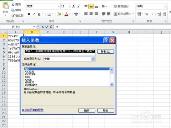Decrease font size with small A
Viewport: 171px width, 128px height.
pos(79,6)
